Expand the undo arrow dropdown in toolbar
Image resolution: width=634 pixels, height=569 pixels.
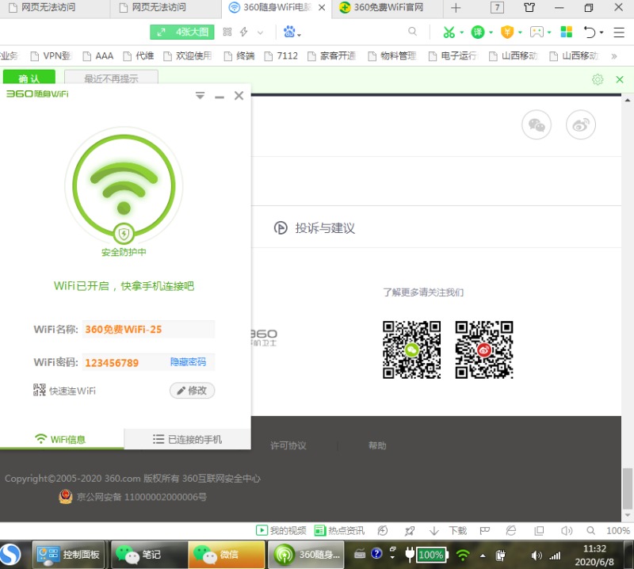point(602,32)
